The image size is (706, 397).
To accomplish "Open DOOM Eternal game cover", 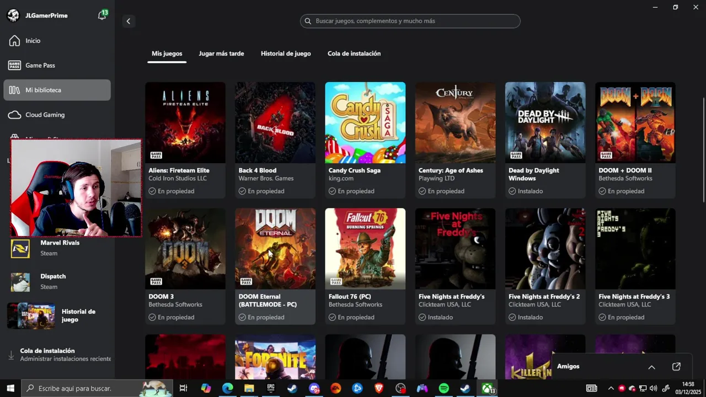I will (275, 249).
